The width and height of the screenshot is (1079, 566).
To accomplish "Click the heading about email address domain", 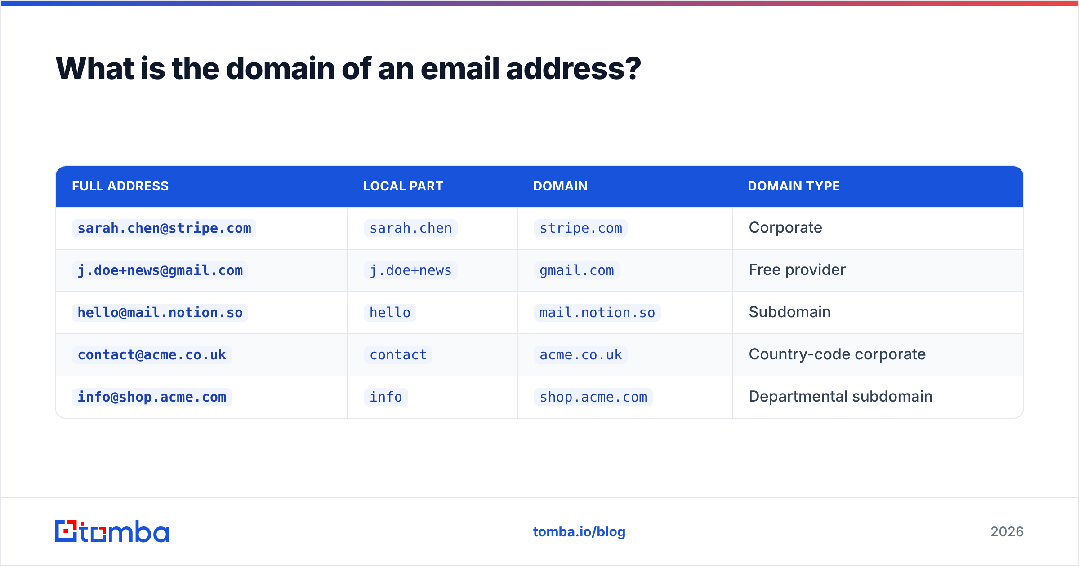I will coord(348,69).
